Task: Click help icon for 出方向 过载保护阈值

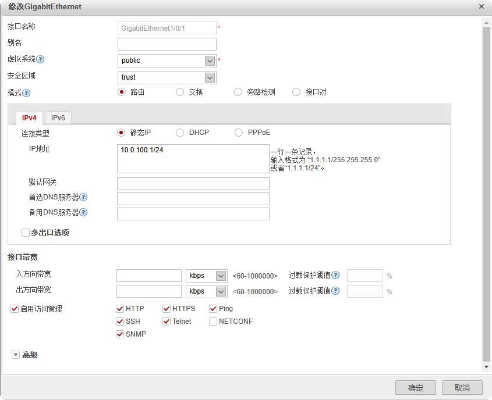Action: (335, 291)
